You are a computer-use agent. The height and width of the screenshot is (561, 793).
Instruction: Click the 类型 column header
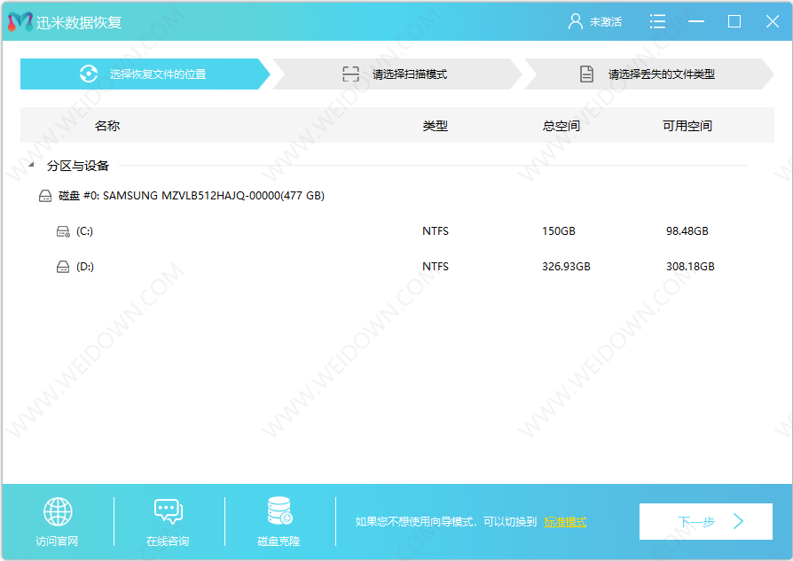[435, 125]
